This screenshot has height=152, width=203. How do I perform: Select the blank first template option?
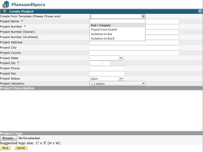click(x=117, y=21)
